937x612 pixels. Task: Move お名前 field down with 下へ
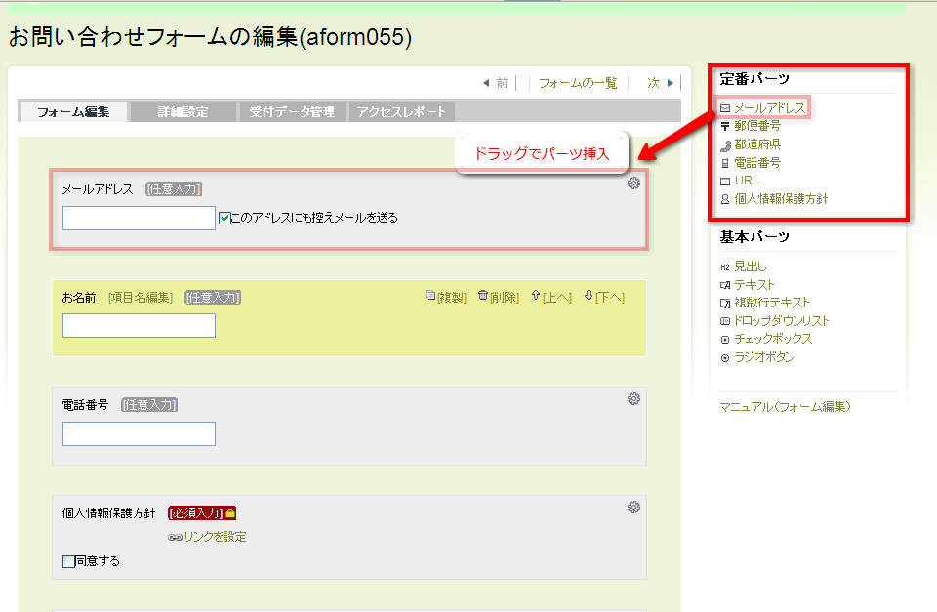tap(604, 297)
